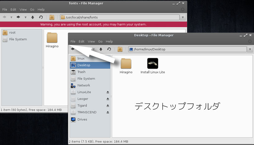The image size is (254, 145).
Task: Click home icon in fonts window toolbar
Action: pyautogui.click(x=52, y=17)
